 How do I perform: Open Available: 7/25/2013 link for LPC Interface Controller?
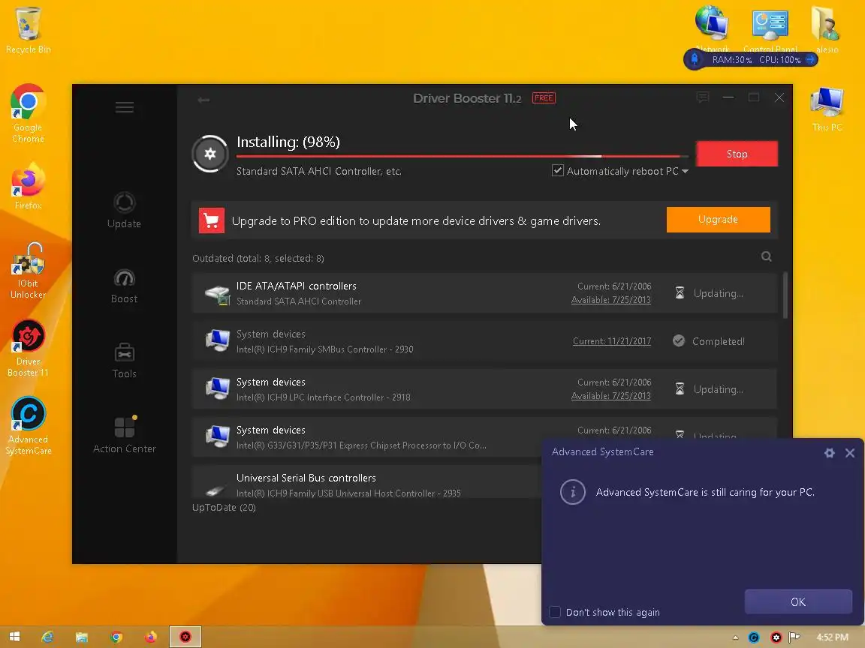point(610,396)
